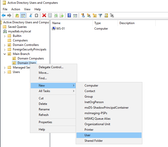Click the green Refresh toolbar icon
The width and height of the screenshot is (168, 147).
(56, 16)
